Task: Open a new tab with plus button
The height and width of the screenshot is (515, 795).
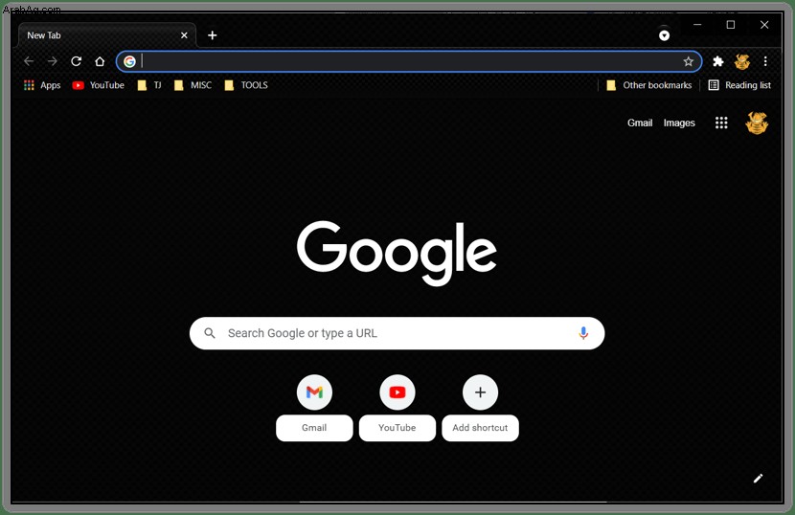Action: [213, 35]
